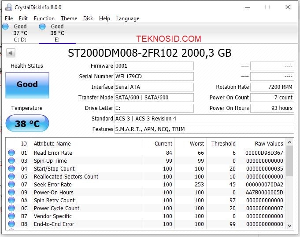This screenshot has width=300, height=237.
Task: Click the Power On Count field
Action: pos(272,98)
